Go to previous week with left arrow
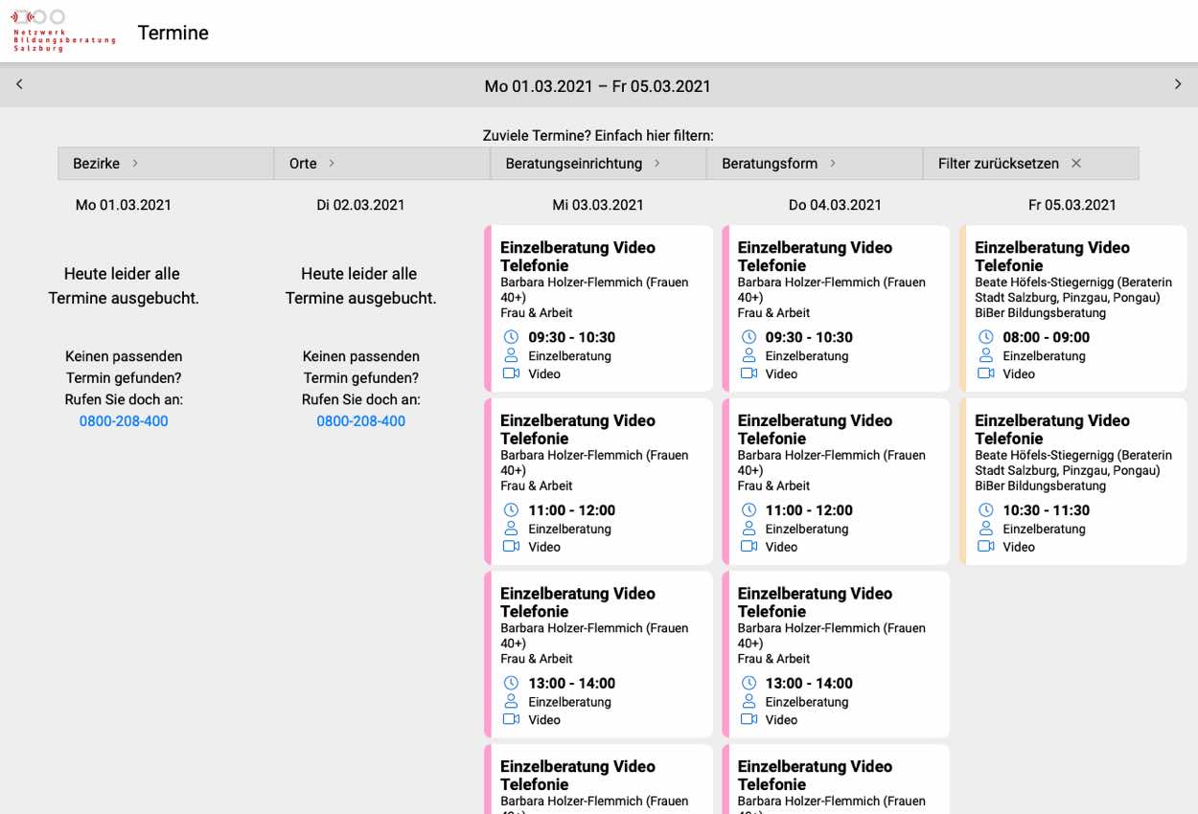 [19, 84]
